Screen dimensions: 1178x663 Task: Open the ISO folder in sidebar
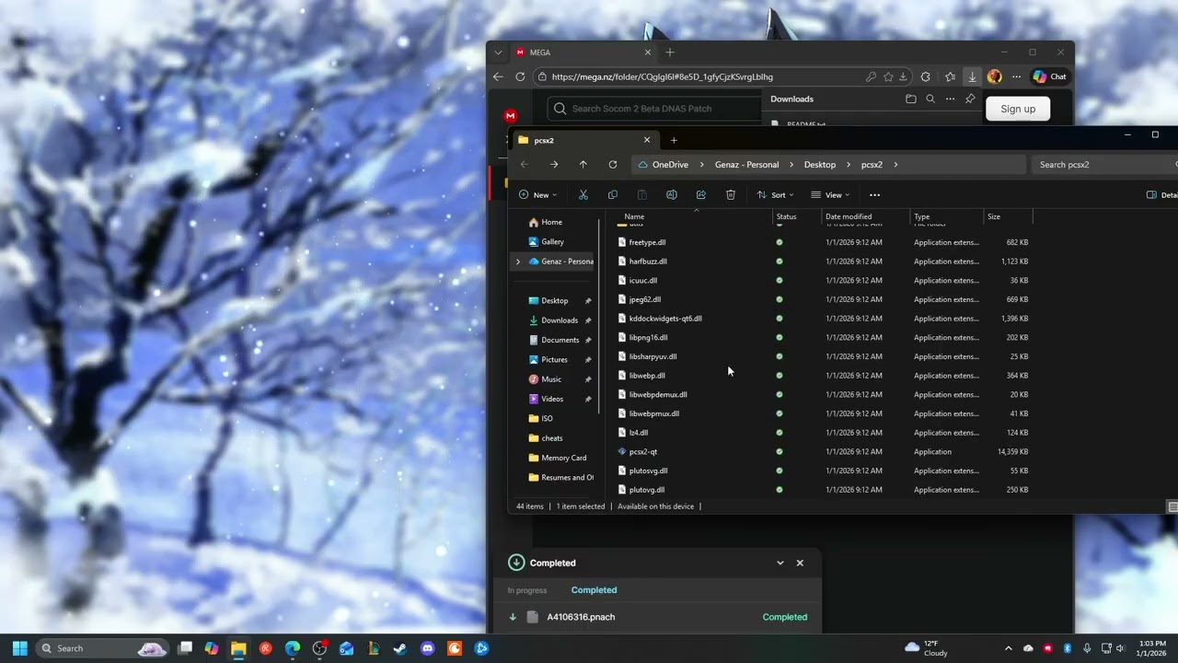coord(547,419)
